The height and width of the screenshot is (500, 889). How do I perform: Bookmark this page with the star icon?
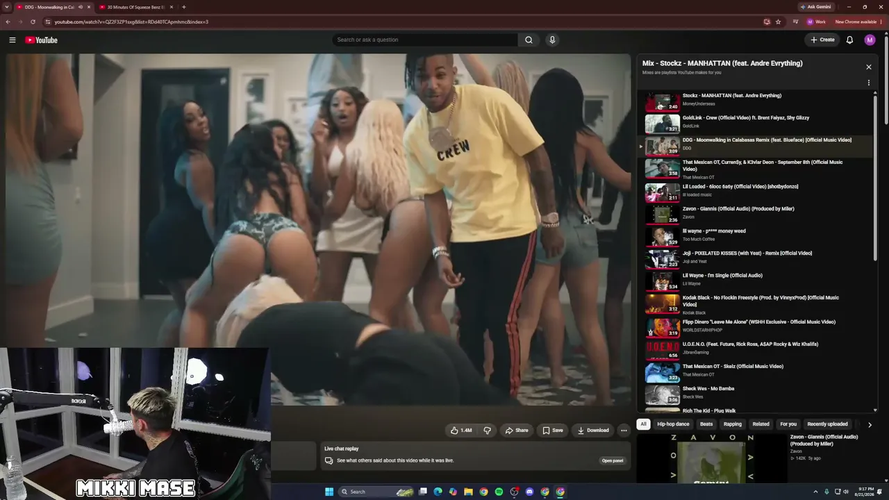778,22
